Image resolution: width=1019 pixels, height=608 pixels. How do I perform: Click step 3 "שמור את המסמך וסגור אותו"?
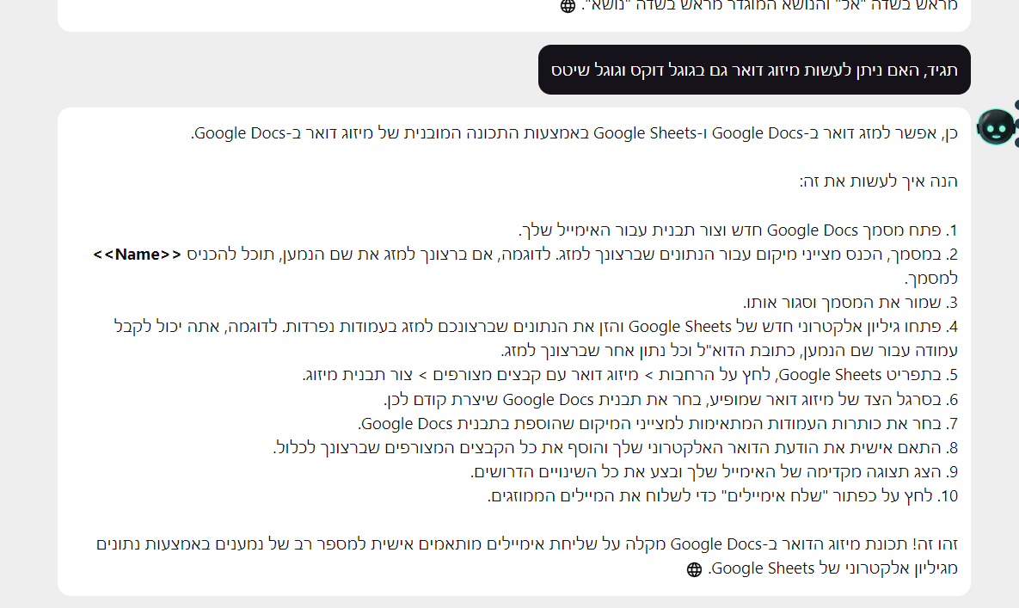850,303
